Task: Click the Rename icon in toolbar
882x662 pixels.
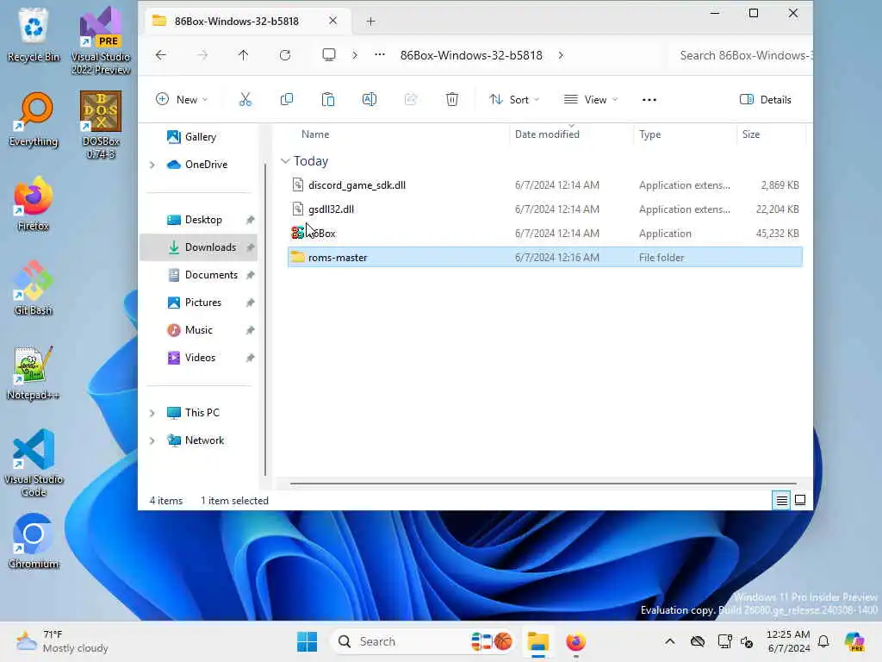Action: (369, 100)
